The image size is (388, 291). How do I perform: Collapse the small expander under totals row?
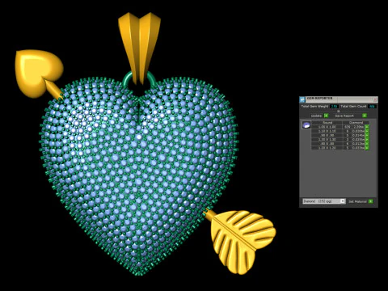pos(339,111)
